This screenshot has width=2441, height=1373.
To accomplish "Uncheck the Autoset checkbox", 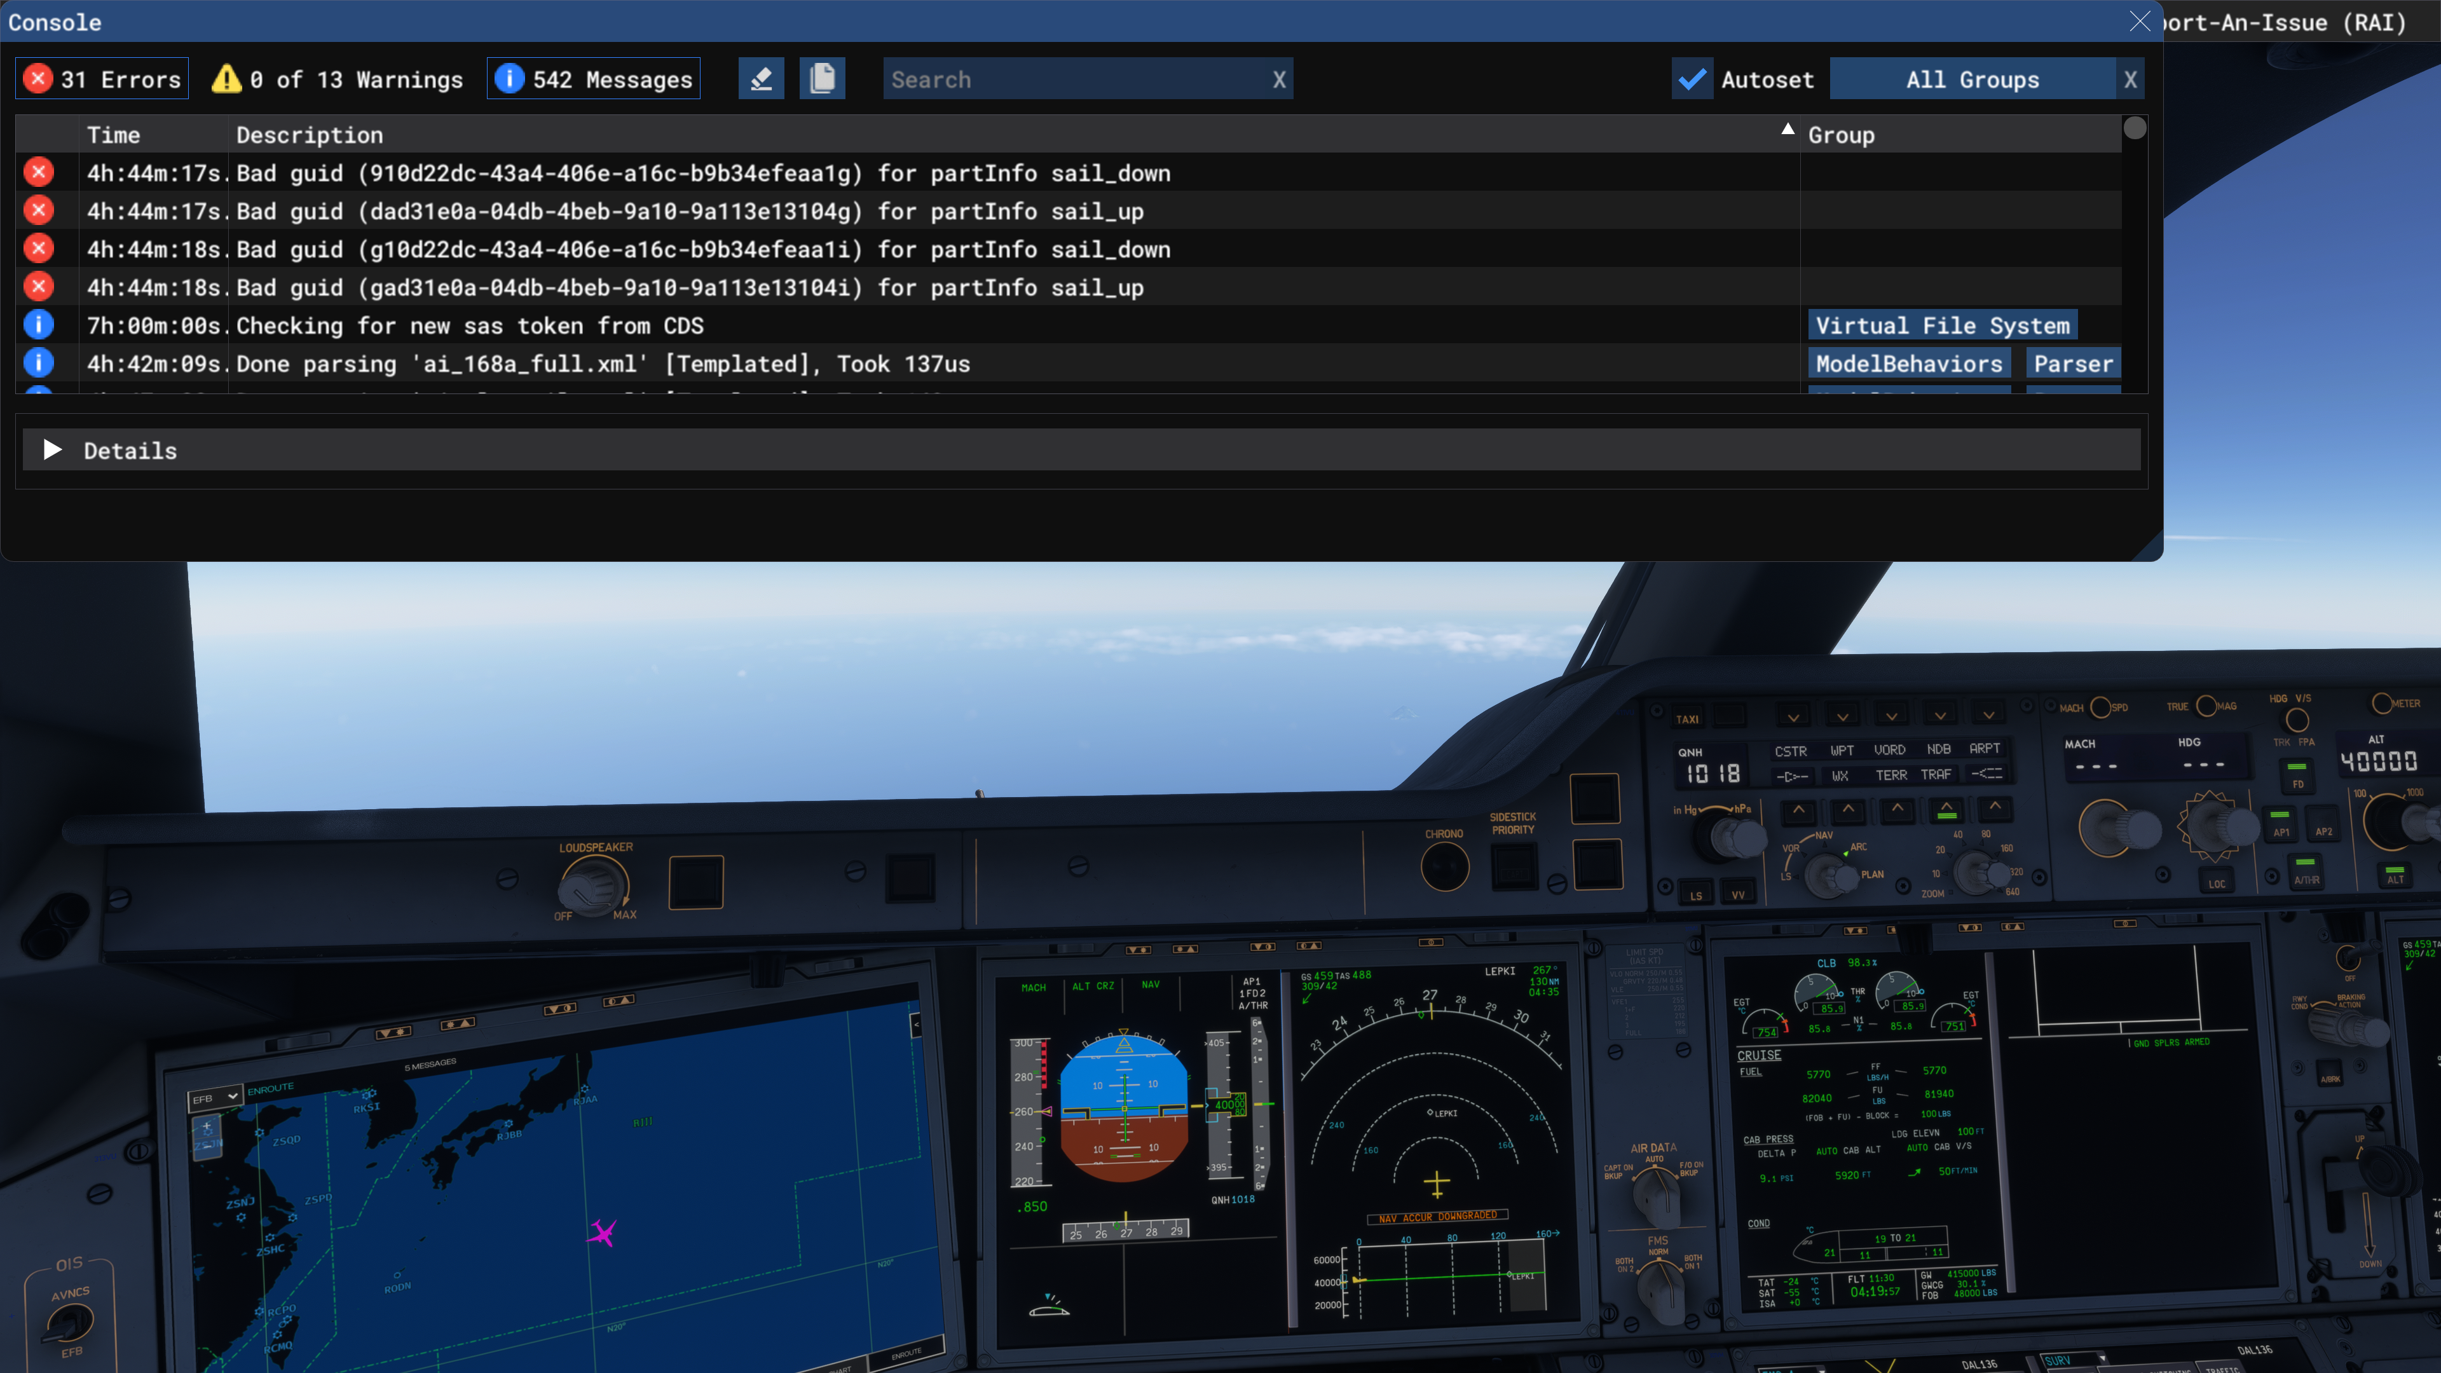I will (x=1692, y=79).
